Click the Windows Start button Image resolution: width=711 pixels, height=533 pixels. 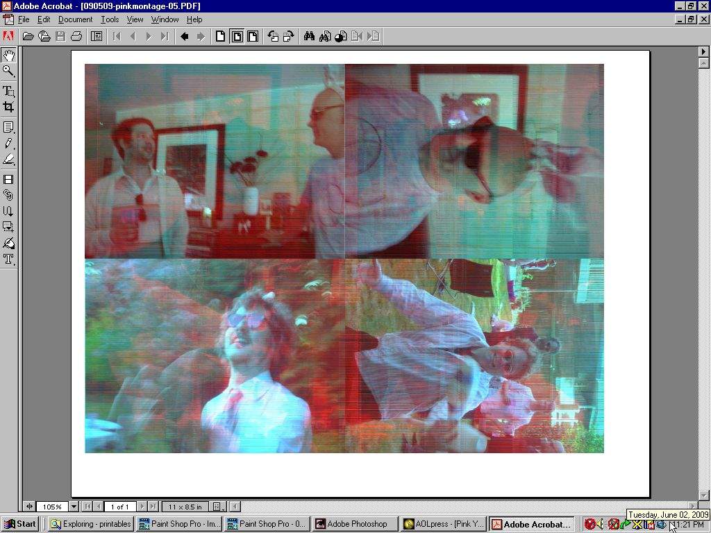click(19, 524)
